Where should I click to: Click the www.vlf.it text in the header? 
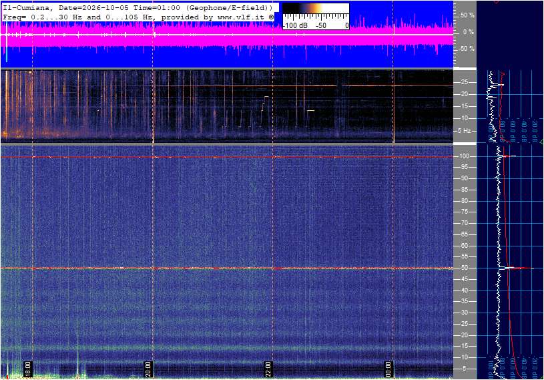(242, 17)
